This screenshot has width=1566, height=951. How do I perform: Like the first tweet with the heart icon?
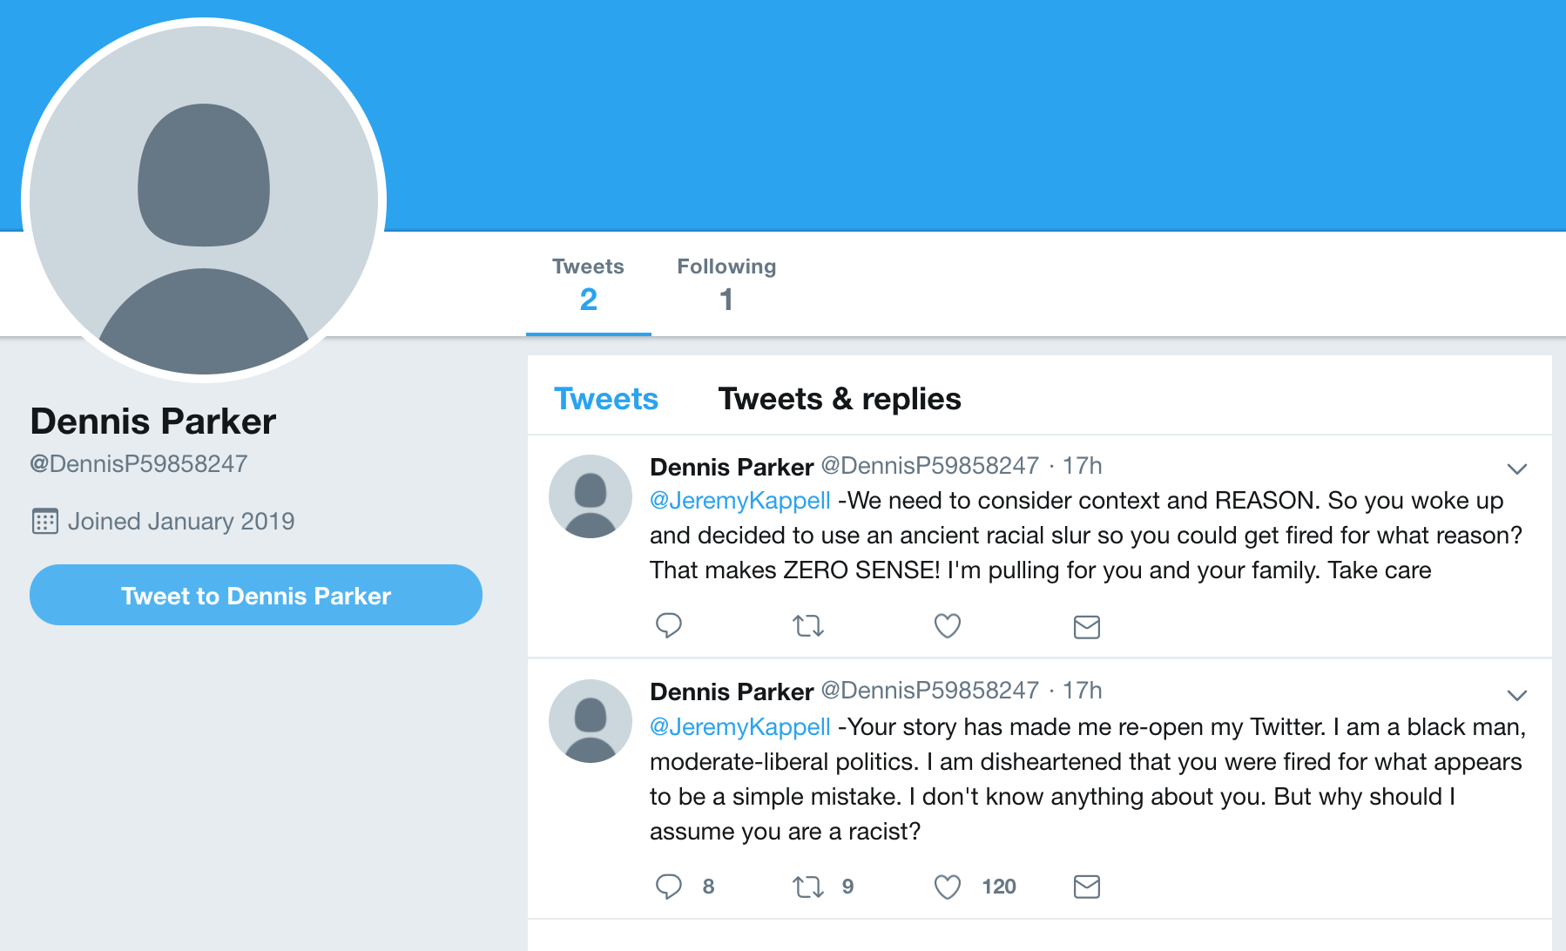(x=948, y=626)
